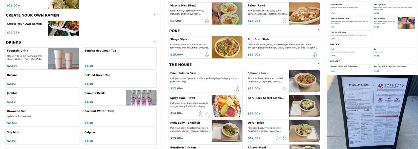Open the Sencha Hot Green Tea item

click(x=119, y=58)
